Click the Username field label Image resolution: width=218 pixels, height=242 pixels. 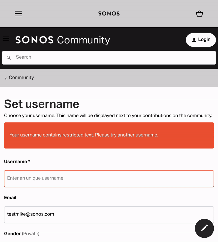click(16, 162)
